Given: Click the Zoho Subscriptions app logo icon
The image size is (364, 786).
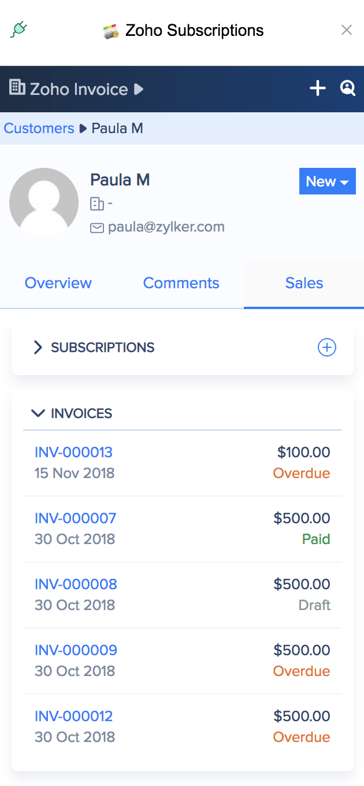Looking at the screenshot, I should pyautogui.click(x=111, y=31).
